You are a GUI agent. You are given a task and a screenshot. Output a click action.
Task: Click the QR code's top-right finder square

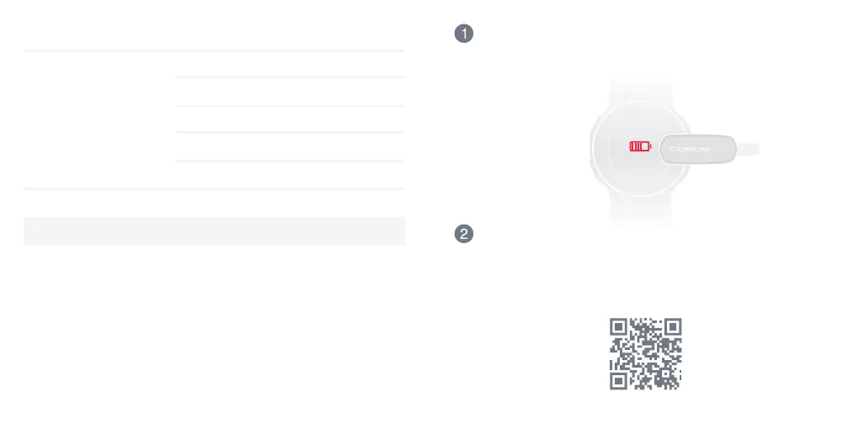(x=673, y=327)
